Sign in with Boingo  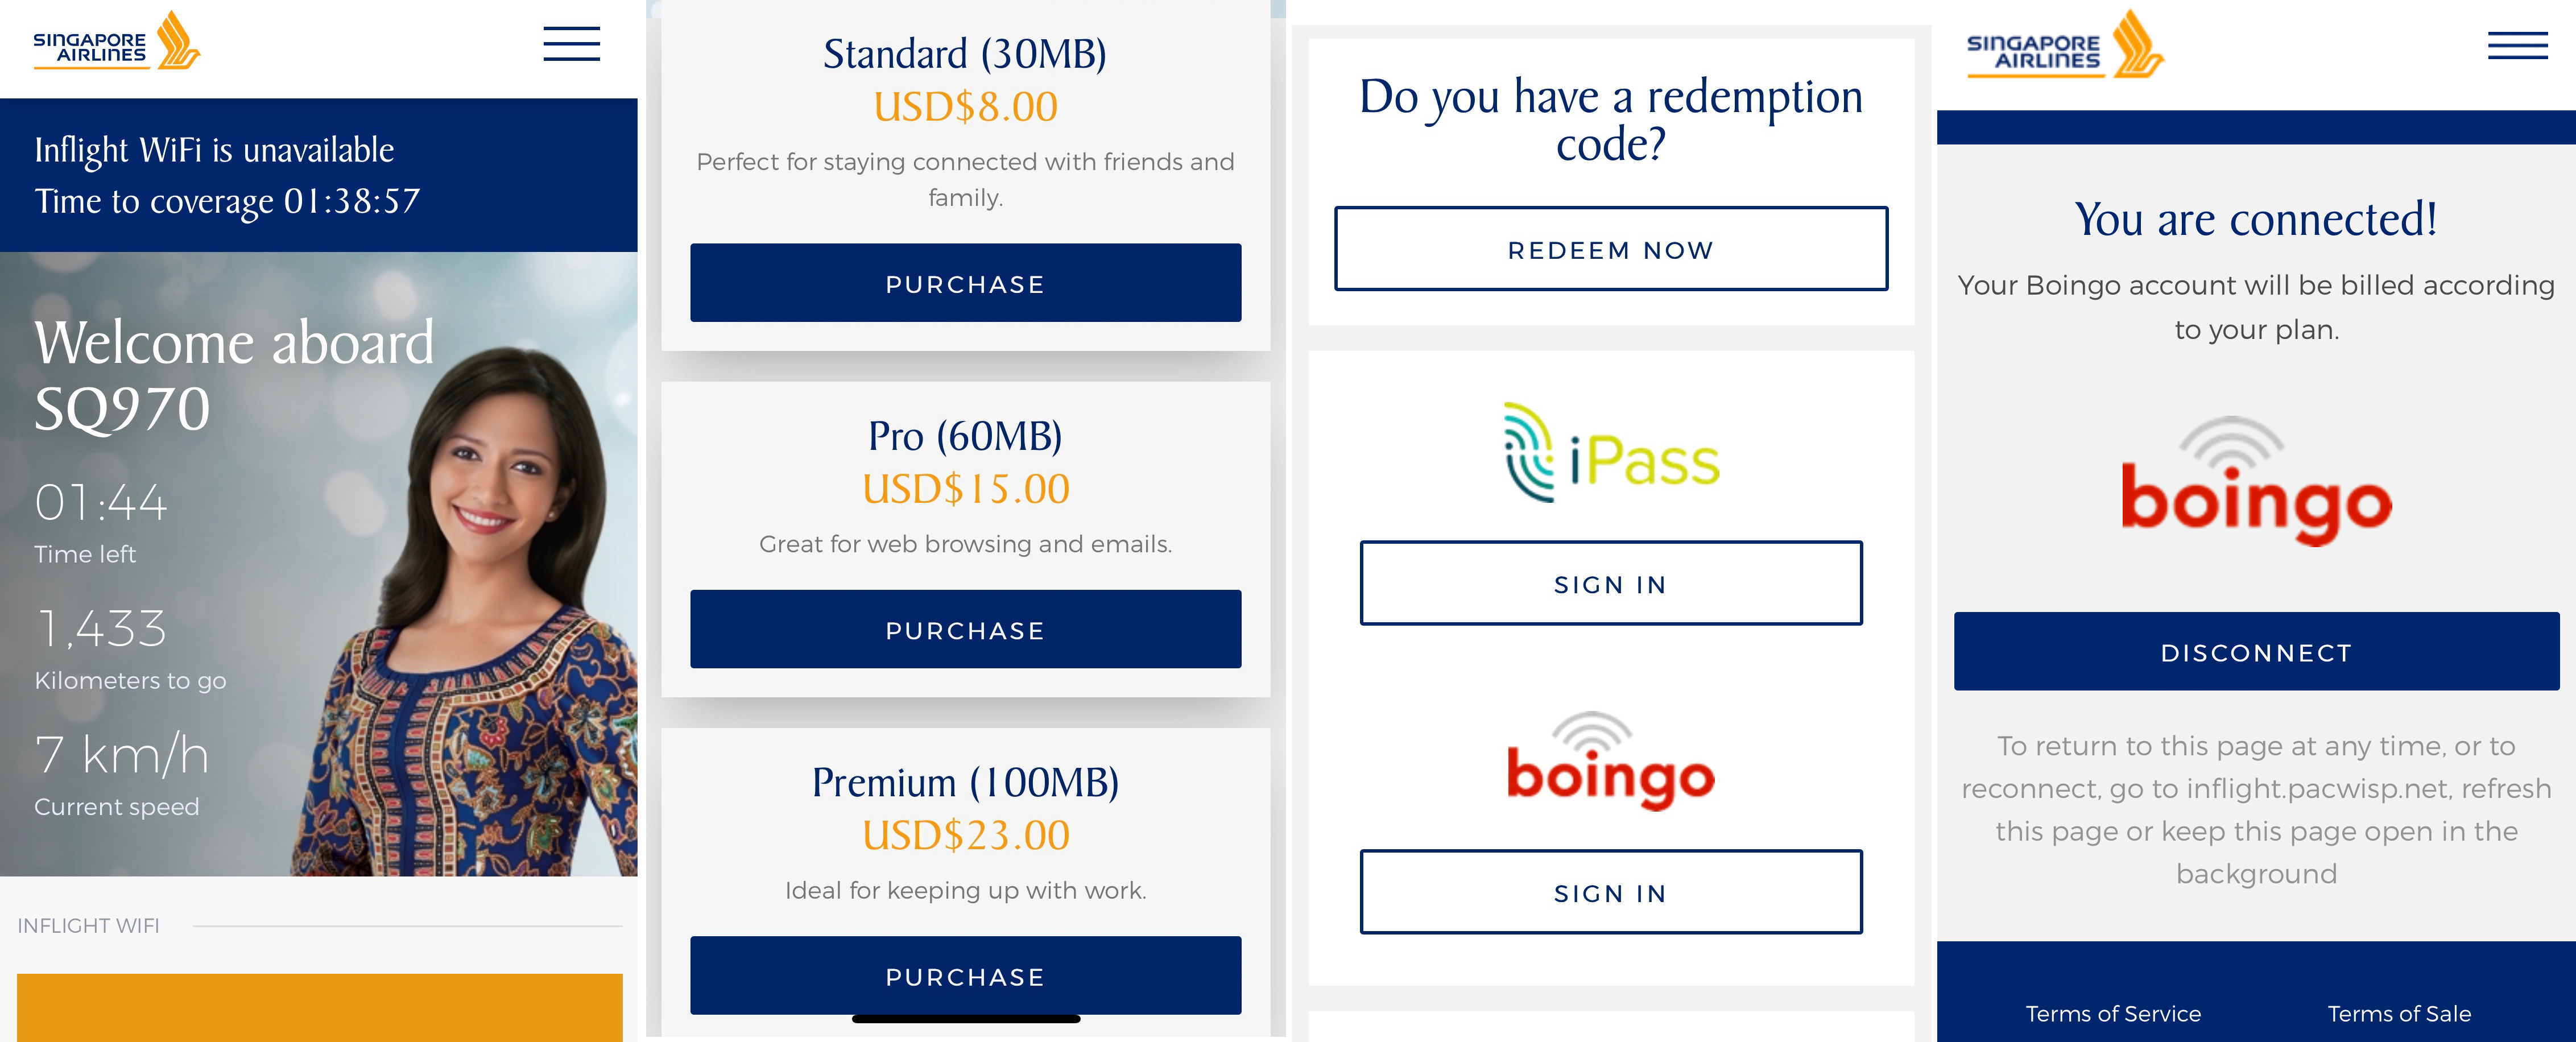[1611, 892]
